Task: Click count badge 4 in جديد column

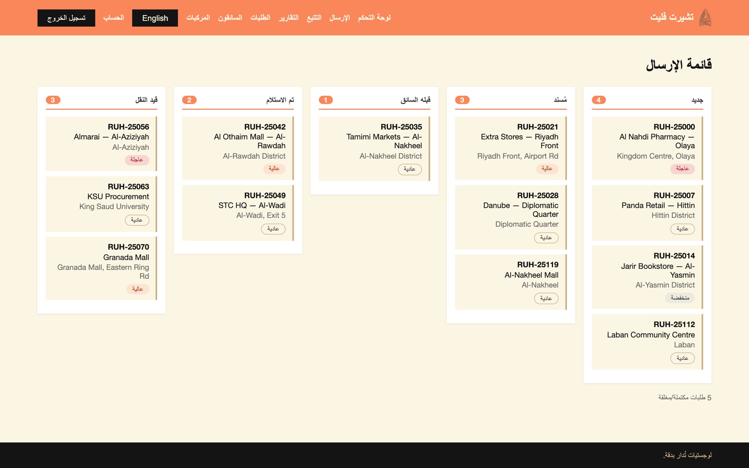Action: 599,100
